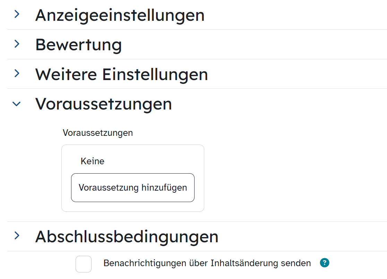This screenshot has width=387, height=279.
Task: Click the large Voraussetzungen section heading
Action: coord(103,104)
